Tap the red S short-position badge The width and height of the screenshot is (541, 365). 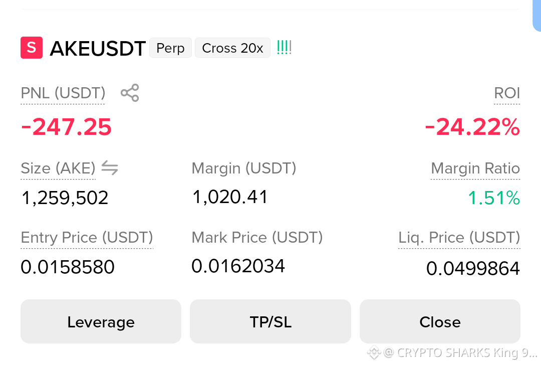pyautogui.click(x=32, y=48)
